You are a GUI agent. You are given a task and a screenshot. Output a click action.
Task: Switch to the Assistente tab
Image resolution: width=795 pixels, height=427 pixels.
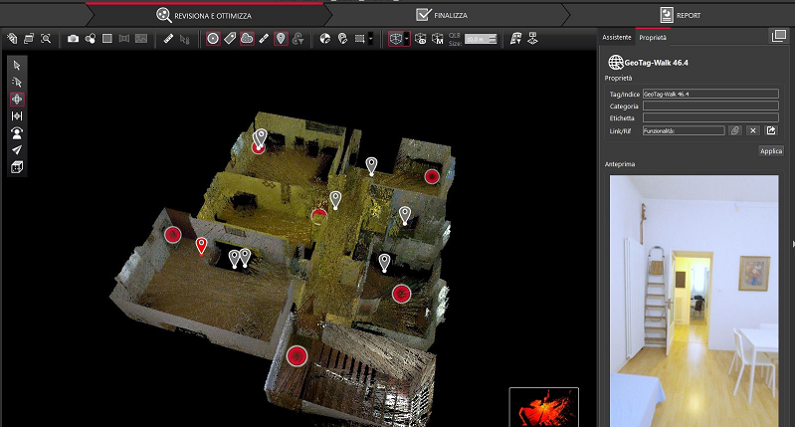pos(616,37)
